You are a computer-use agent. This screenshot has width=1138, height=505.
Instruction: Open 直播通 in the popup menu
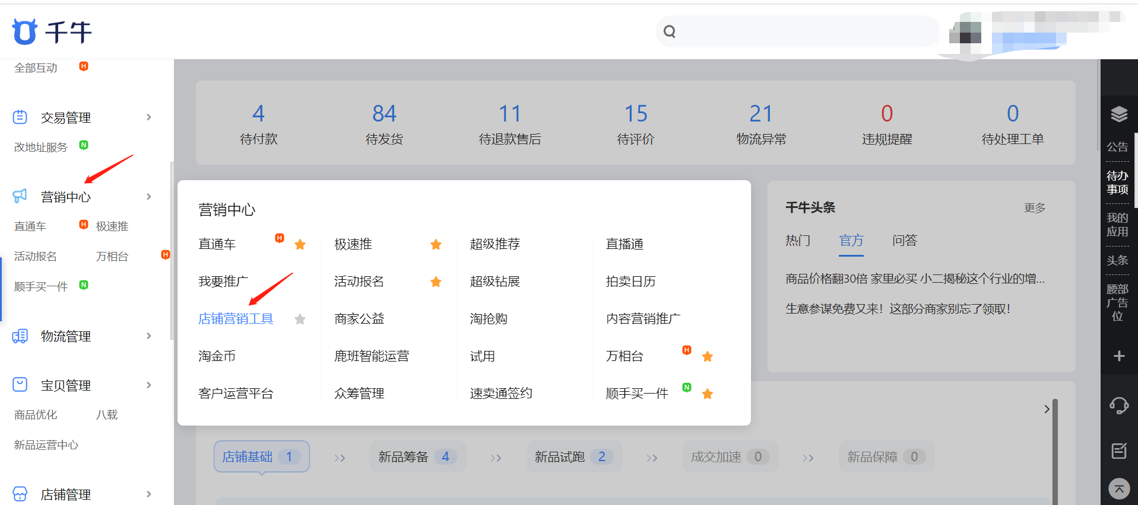625,244
